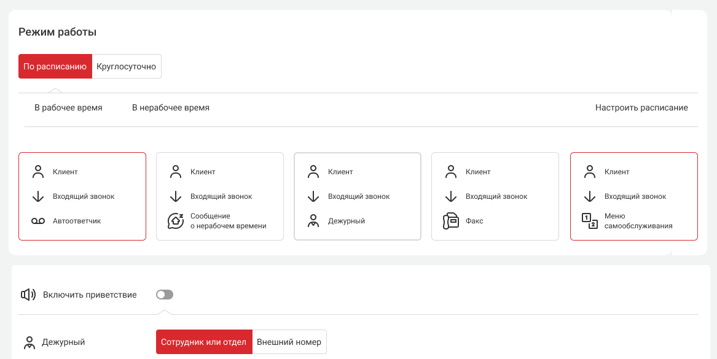Click the speaker icon beside Включить приветствие
This screenshot has height=359, width=717.
point(28,295)
